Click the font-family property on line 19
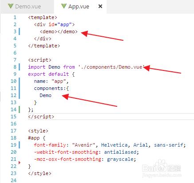Viewport: 194px width, 183px height. click(x=50, y=145)
